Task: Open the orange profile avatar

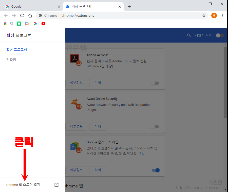Action: 214,15
